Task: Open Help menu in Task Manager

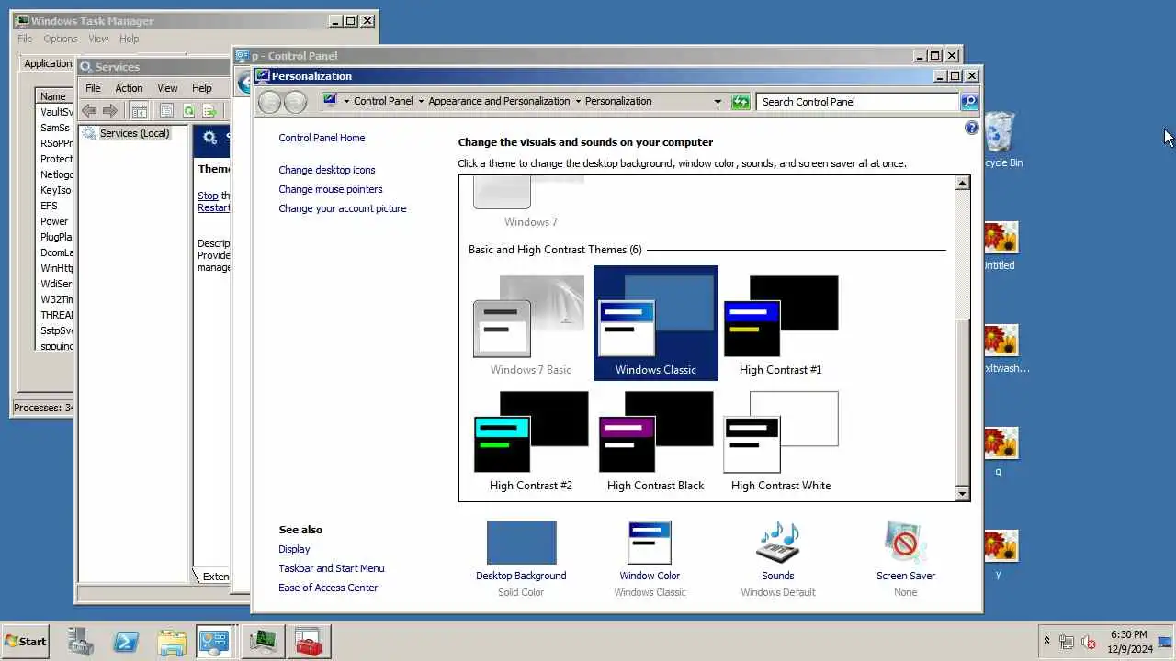Action: [129, 39]
